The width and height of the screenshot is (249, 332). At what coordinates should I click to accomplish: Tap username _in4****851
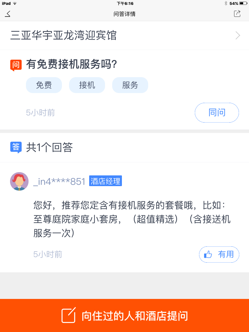pos(59,181)
